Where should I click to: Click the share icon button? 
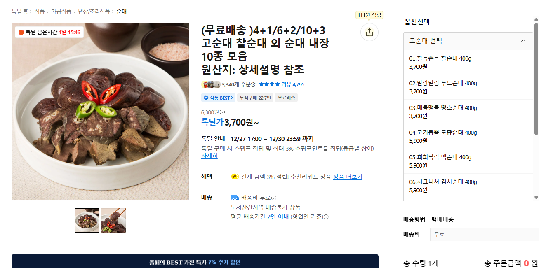[369, 32]
